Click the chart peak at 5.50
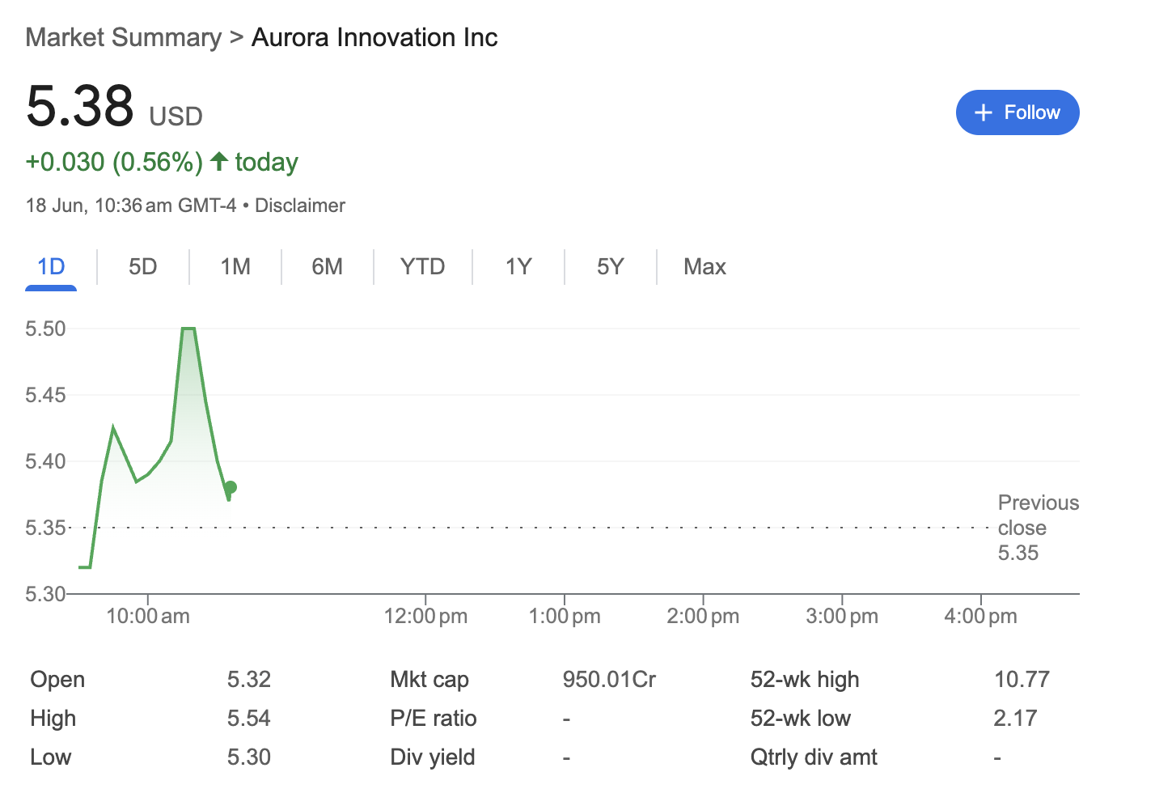The width and height of the screenshot is (1155, 806). [188, 329]
